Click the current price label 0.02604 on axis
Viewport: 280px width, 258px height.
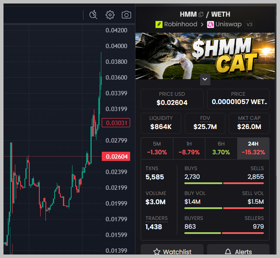116,157
